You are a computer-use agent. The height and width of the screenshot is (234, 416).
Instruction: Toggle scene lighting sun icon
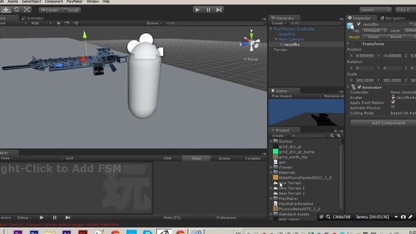click(x=58, y=23)
